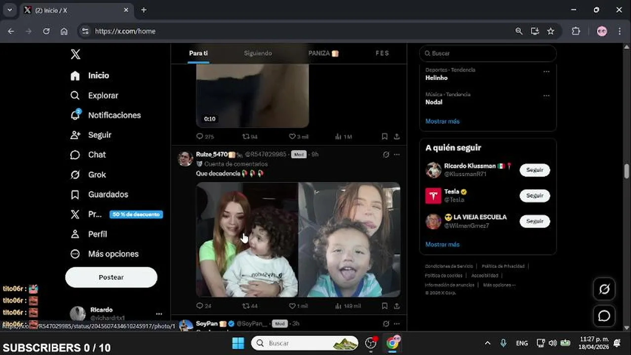Open the Seguir sidebar item
Viewport: 631px width, 355px height.
[x=91, y=135]
